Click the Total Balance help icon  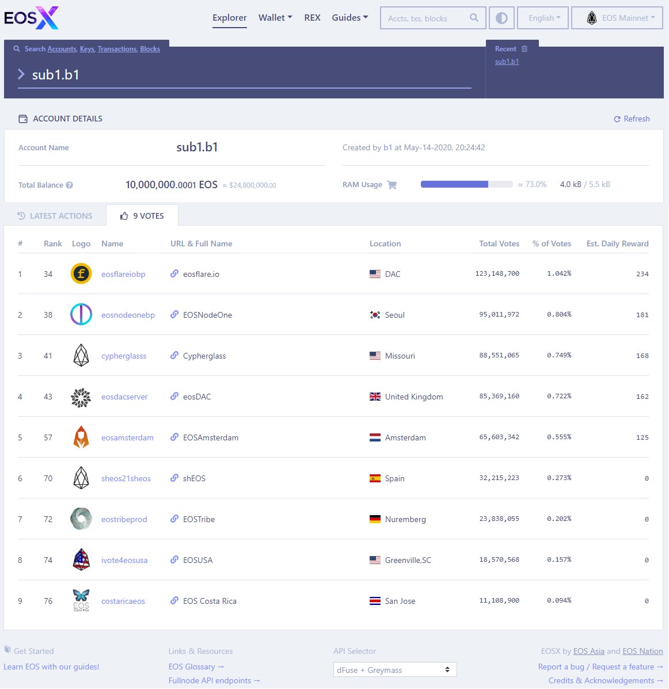70,185
